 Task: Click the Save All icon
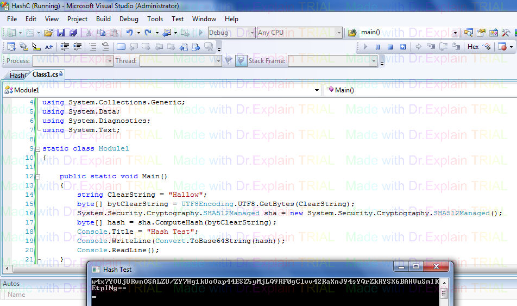(73, 33)
